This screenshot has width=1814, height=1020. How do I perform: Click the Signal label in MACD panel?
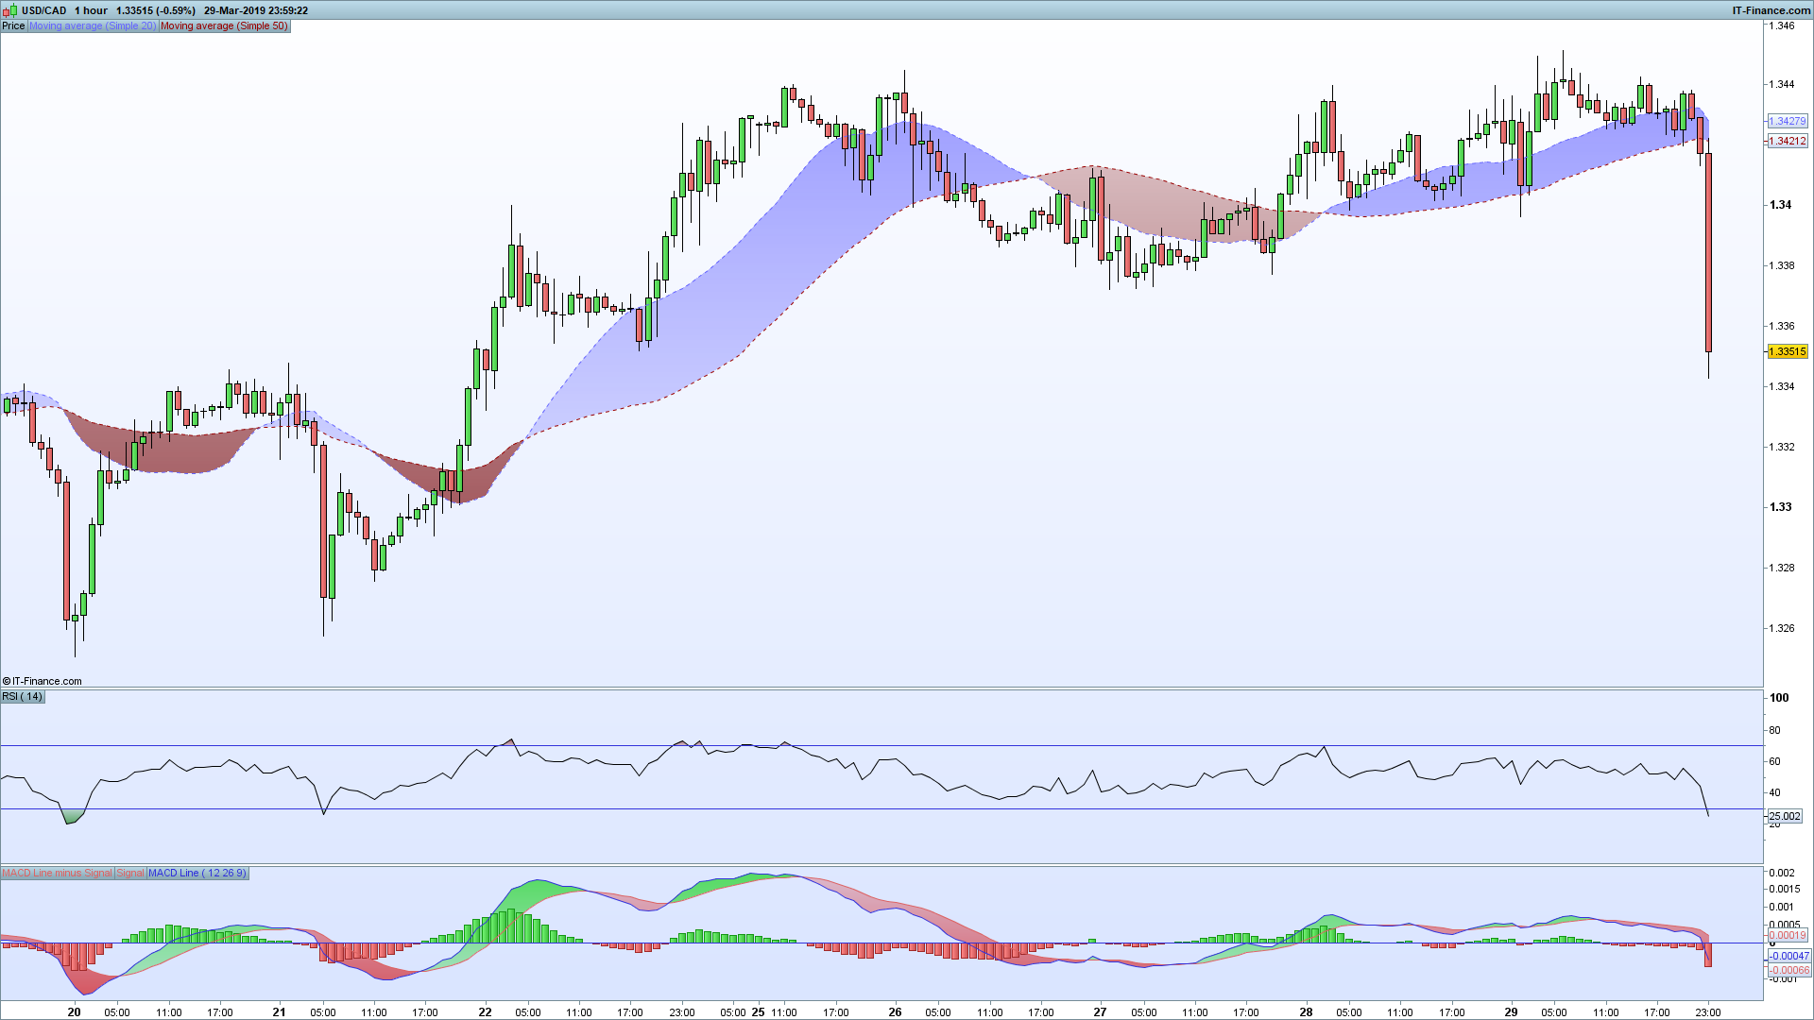click(130, 874)
